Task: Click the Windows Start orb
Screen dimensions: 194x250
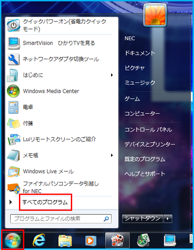Action: coord(13,240)
